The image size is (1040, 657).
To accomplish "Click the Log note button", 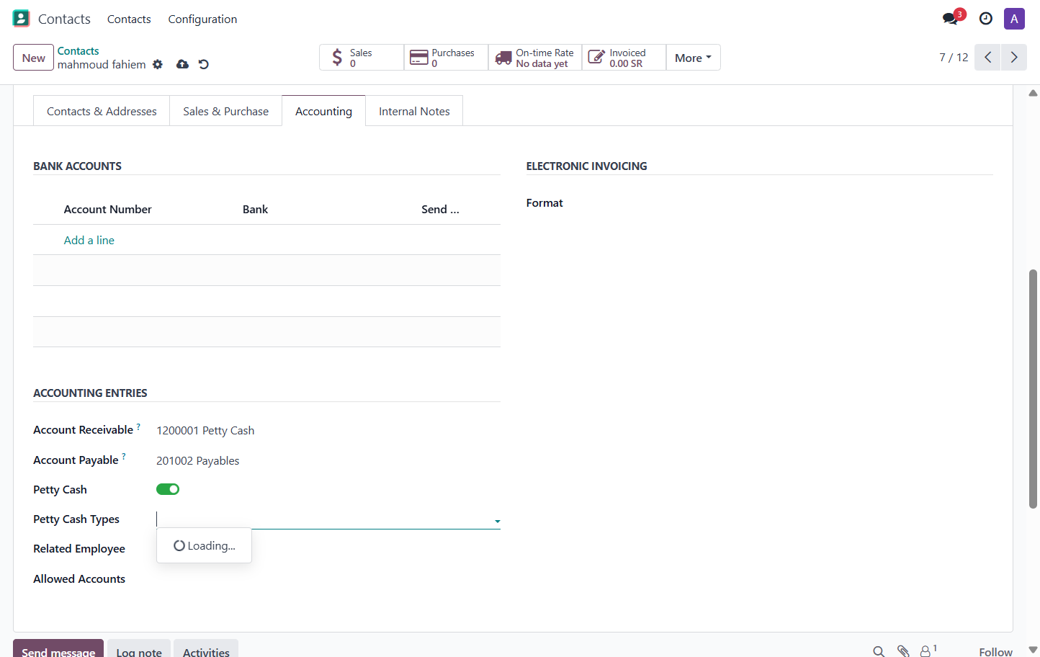I will pos(139,648).
